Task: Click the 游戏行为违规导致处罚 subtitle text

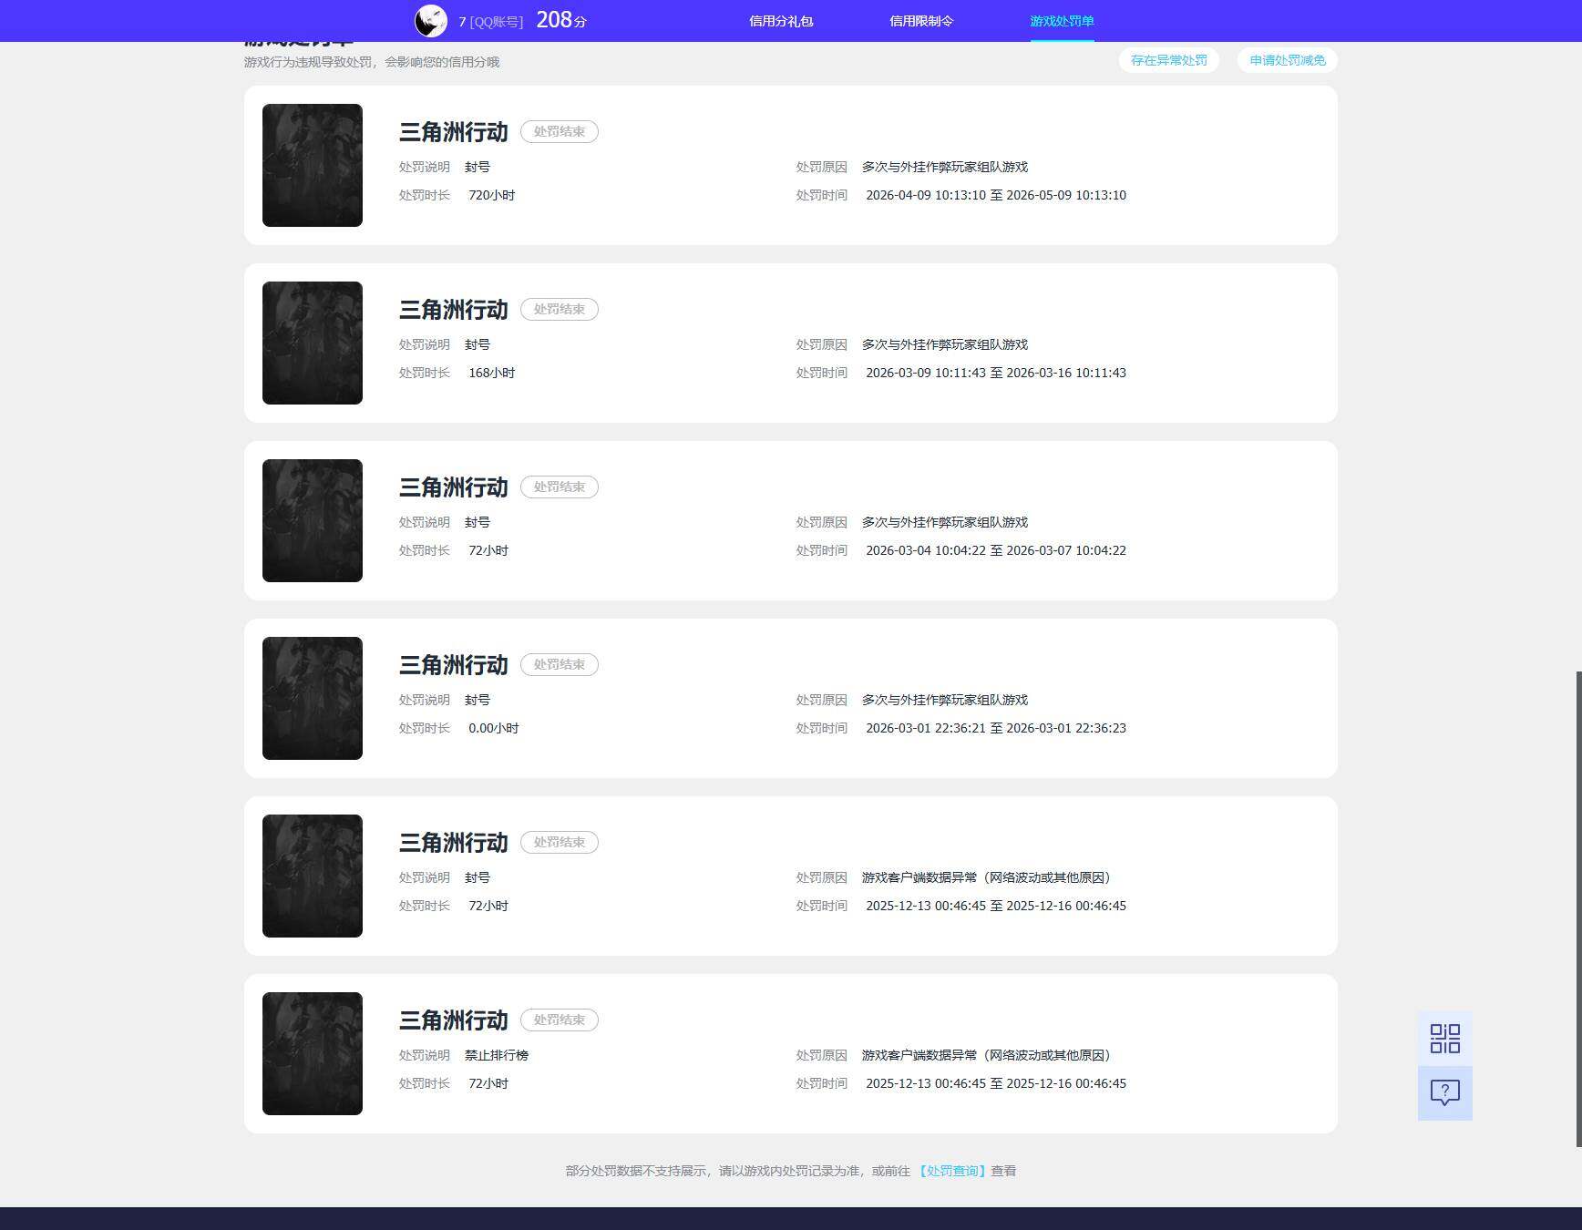Action: tap(372, 62)
